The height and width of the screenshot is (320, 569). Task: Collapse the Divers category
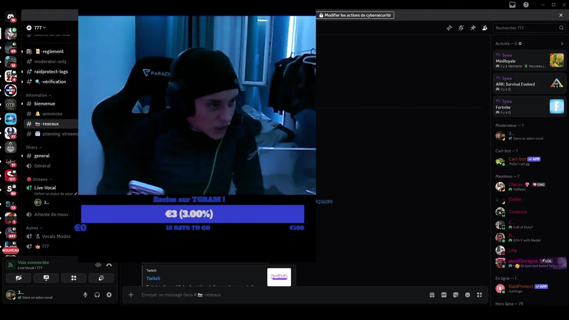tap(33, 147)
